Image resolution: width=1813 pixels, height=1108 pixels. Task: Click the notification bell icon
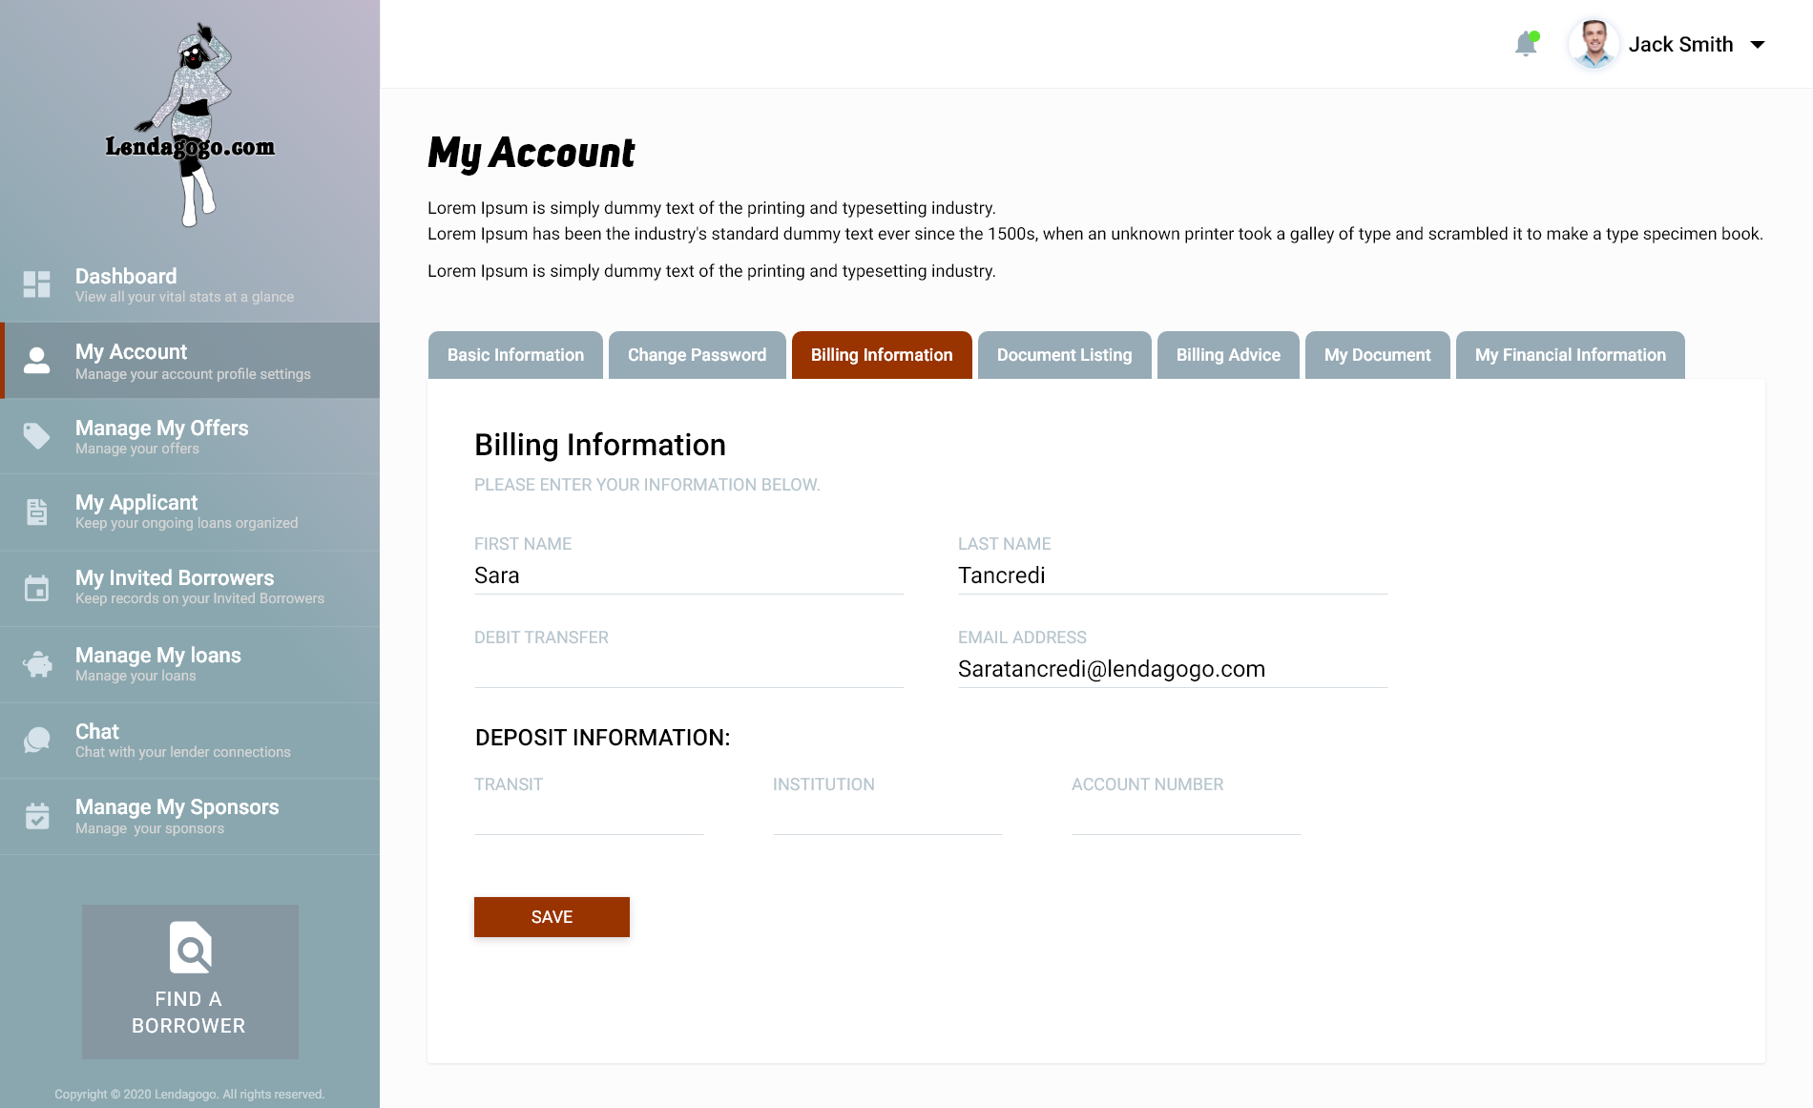(1526, 44)
